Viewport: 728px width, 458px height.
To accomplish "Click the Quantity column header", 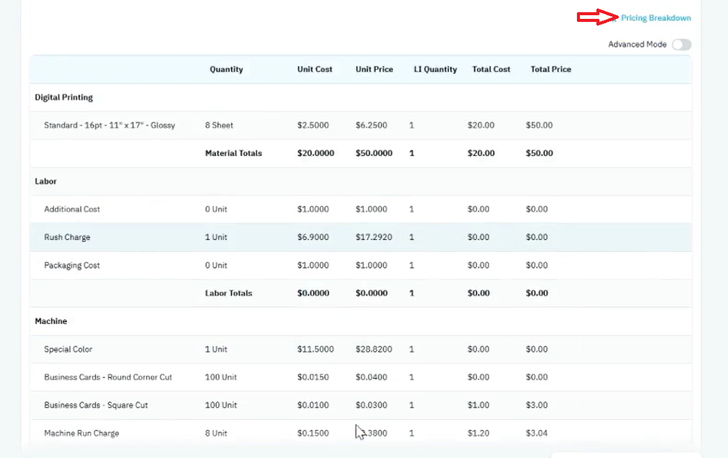I will click(226, 69).
